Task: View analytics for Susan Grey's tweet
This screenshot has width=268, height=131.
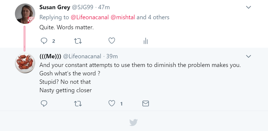Action: pos(146,41)
